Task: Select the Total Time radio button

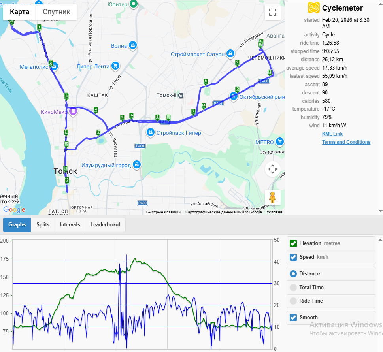Action: (293, 287)
